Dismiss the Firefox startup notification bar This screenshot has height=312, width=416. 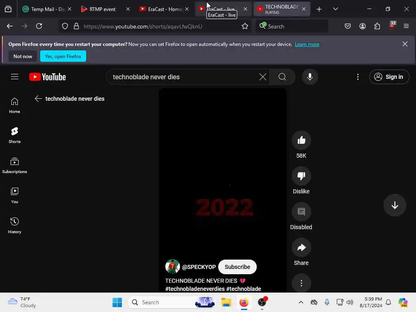(x=405, y=44)
